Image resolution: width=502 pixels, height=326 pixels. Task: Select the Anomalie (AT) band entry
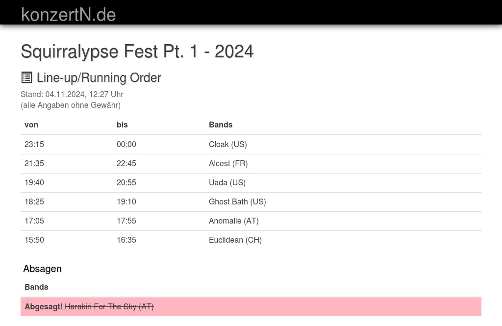tap(233, 221)
